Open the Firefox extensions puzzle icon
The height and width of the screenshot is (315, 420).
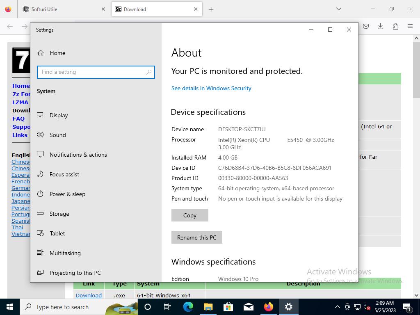click(395, 26)
